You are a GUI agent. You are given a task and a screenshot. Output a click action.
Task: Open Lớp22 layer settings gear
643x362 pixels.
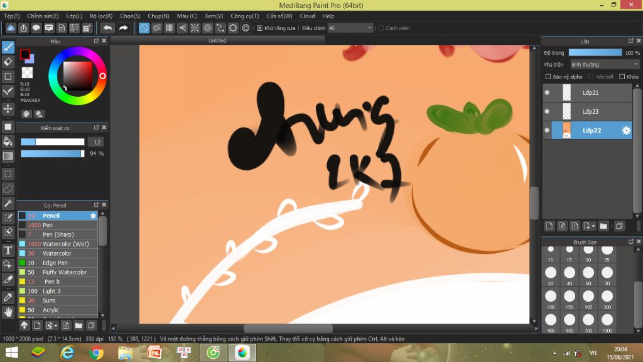pyautogui.click(x=626, y=131)
